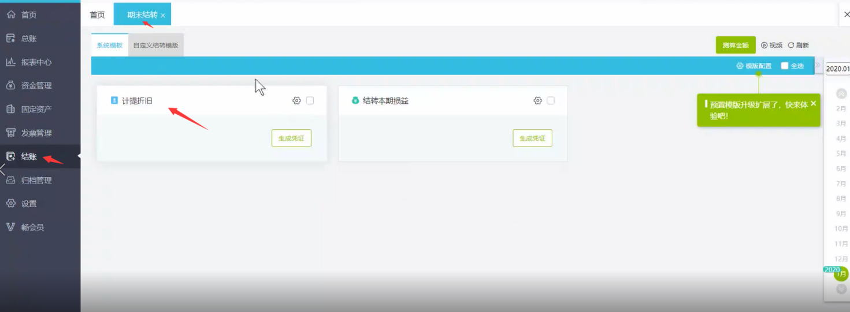The image size is (850, 312).
Task: Open 模版配置 settings
Action: click(754, 66)
